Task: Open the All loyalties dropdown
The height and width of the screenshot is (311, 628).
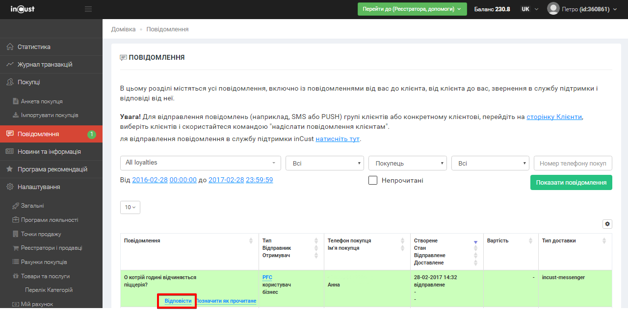Action: pyautogui.click(x=200, y=163)
